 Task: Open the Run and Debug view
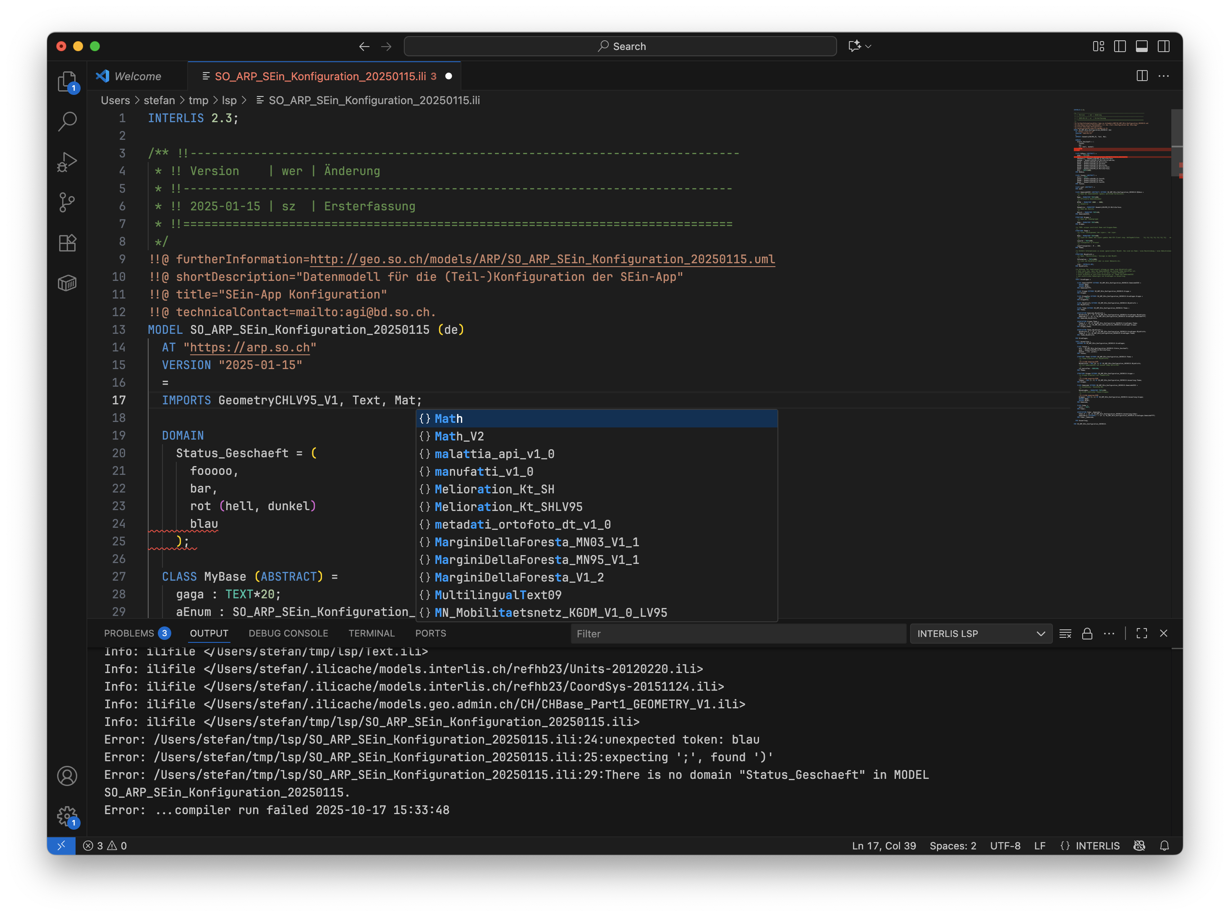pos(67,162)
